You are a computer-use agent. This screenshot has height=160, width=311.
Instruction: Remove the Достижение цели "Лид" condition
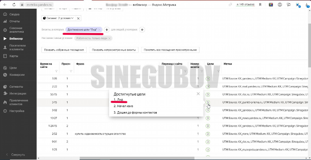100,30
